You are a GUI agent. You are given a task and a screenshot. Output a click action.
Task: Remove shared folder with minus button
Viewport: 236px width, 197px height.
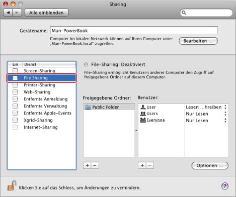95,165
